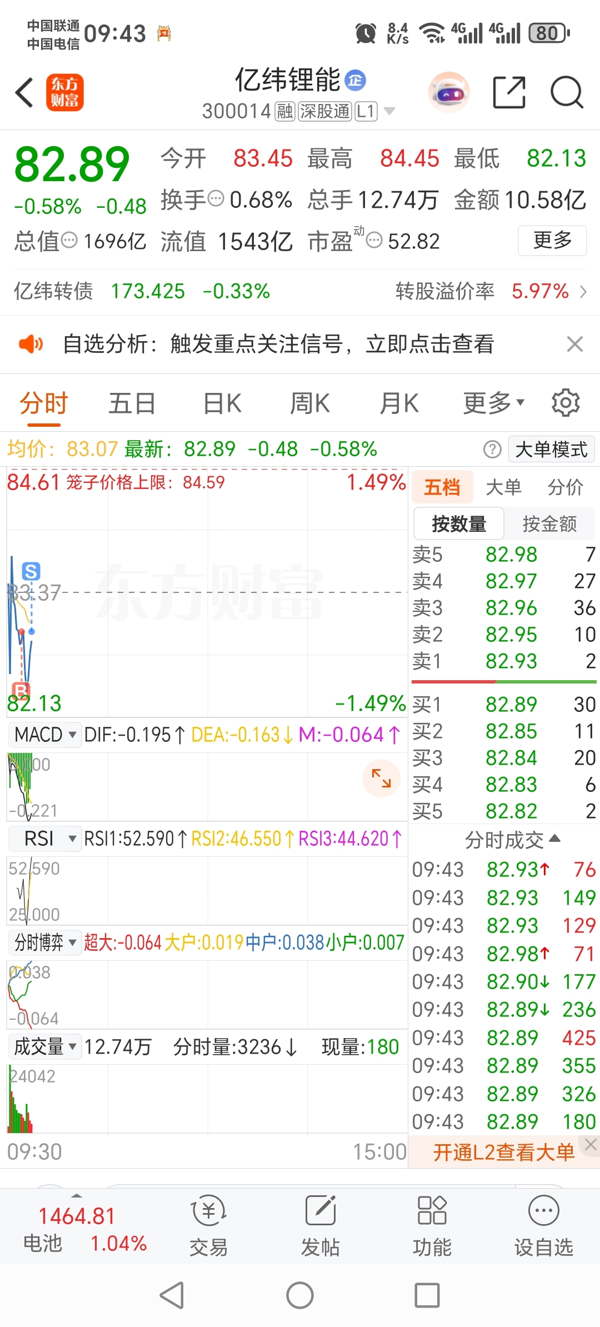Open 更多 quote details button
The height and width of the screenshot is (1327, 600).
(x=552, y=240)
